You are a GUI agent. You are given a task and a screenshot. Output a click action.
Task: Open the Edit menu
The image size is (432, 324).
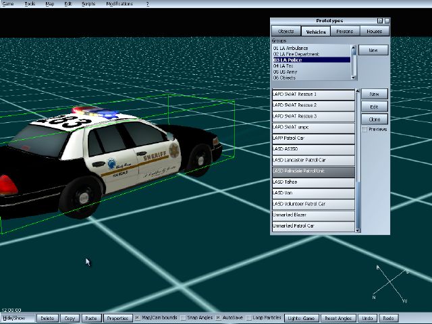68,3
